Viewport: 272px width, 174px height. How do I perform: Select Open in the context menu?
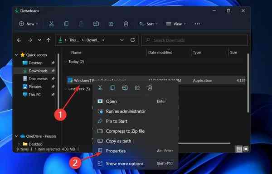coord(136,101)
